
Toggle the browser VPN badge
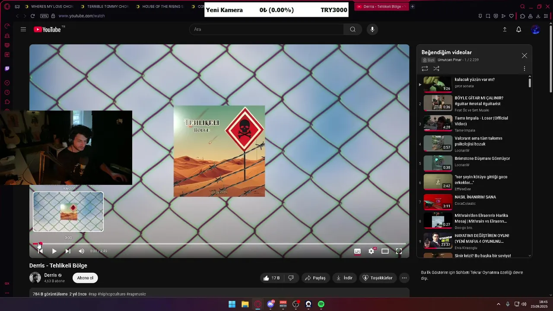click(x=44, y=16)
